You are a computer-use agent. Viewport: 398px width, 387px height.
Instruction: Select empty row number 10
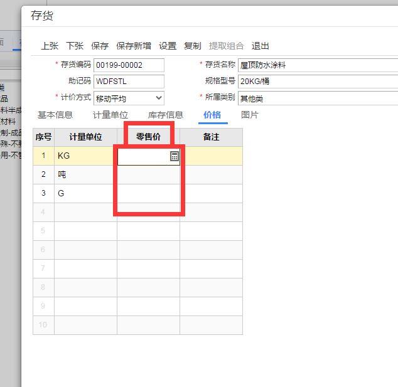[x=43, y=325]
